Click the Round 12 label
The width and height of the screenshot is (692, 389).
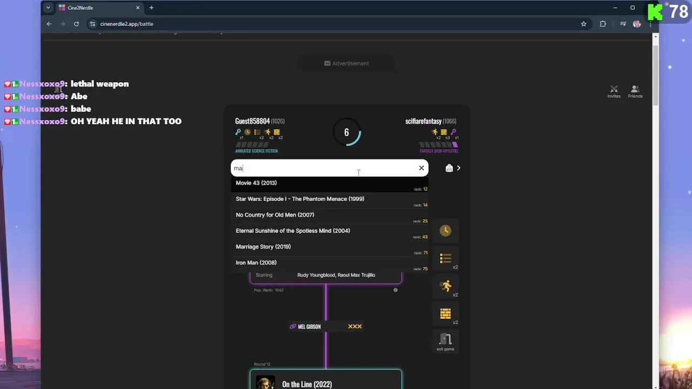pyautogui.click(x=262, y=364)
